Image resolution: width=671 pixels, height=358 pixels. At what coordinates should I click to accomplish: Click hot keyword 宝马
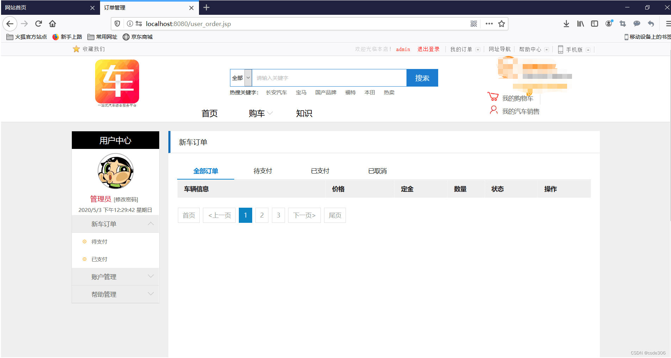tap(301, 93)
